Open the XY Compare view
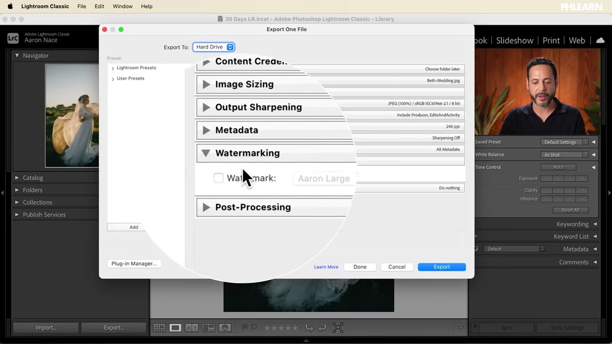612x344 pixels. pos(192,328)
